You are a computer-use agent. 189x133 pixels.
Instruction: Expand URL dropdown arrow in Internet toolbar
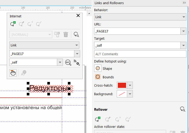pyautogui.click(x=77, y=54)
